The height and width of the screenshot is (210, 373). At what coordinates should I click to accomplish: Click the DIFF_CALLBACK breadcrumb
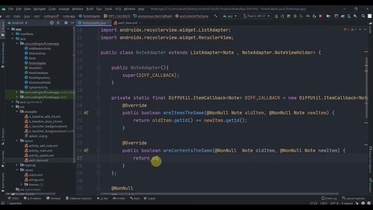[117, 16]
